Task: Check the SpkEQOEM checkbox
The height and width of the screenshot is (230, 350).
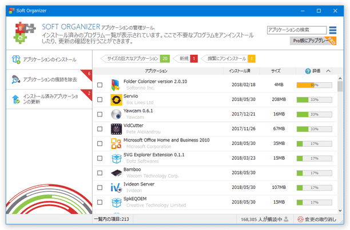Action: tap(100, 203)
